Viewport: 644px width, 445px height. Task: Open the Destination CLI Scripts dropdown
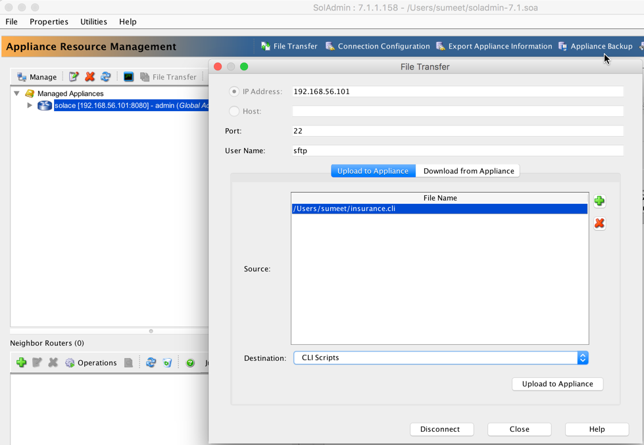click(x=441, y=358)
